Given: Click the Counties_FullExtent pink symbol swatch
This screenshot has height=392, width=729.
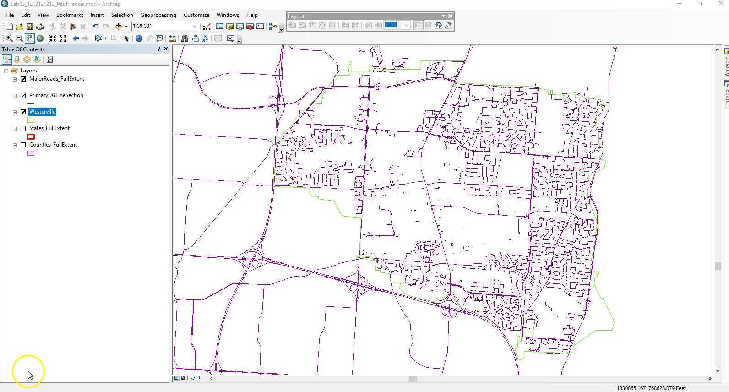Looking at the screenshot, I should click(x=31, y=153).
